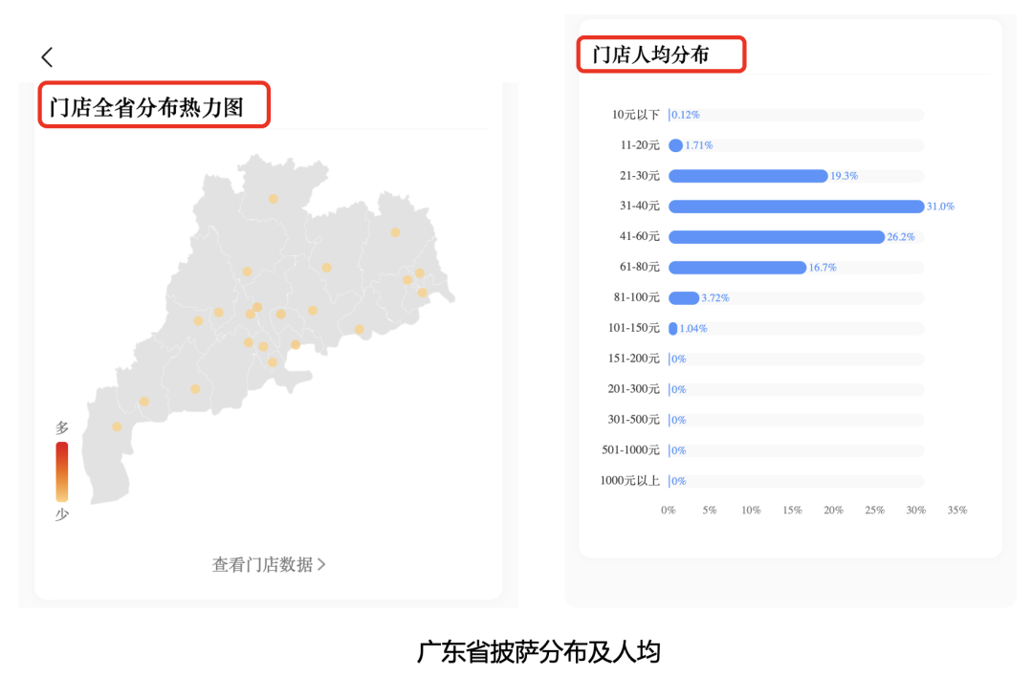Click the 31.0% percentage label
The image size is (1033, 677).
(x=940, y=206)
